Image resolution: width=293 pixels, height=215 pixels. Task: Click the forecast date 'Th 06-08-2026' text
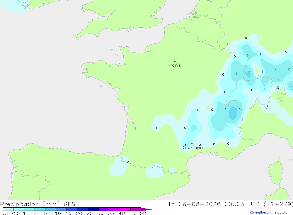coord(194,204)
